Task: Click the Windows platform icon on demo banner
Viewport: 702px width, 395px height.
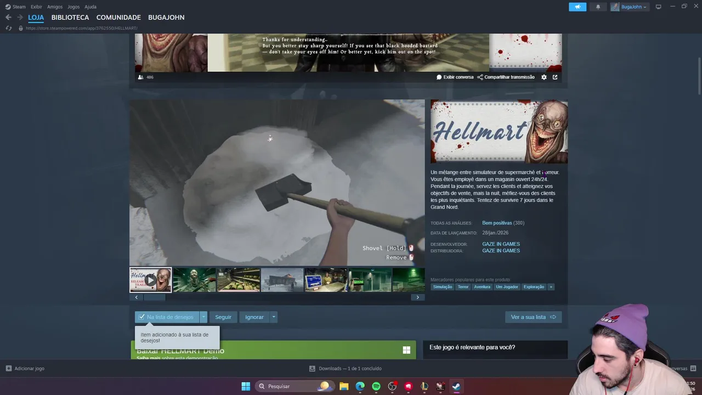Action: [x=406, y=350]
